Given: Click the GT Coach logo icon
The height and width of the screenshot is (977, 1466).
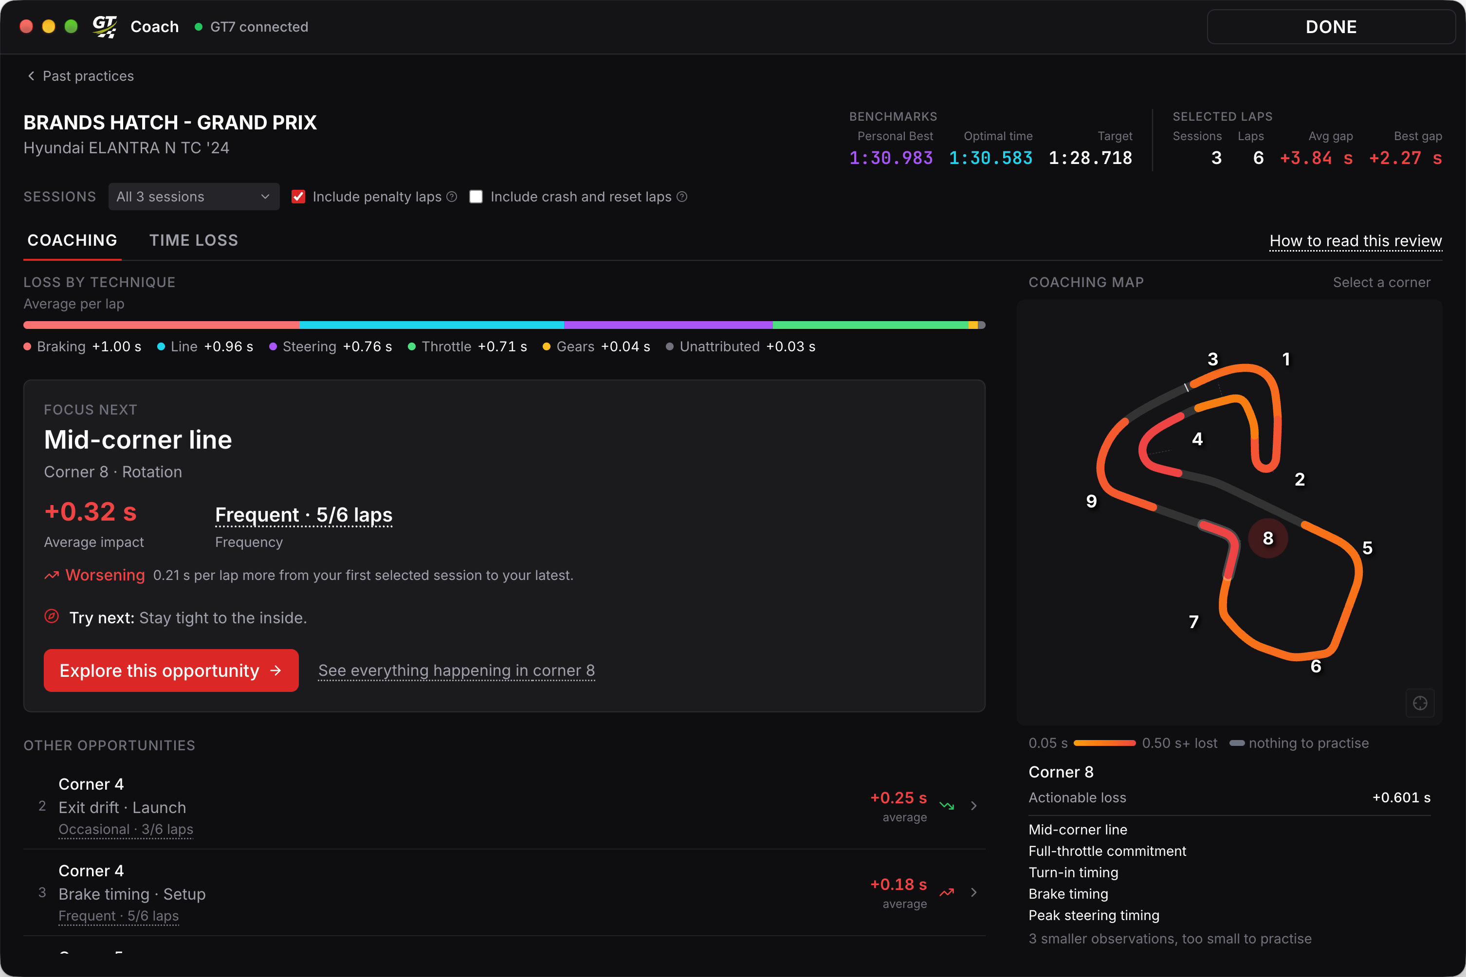Looking at the screenshot, I should (x=105, y=27).
